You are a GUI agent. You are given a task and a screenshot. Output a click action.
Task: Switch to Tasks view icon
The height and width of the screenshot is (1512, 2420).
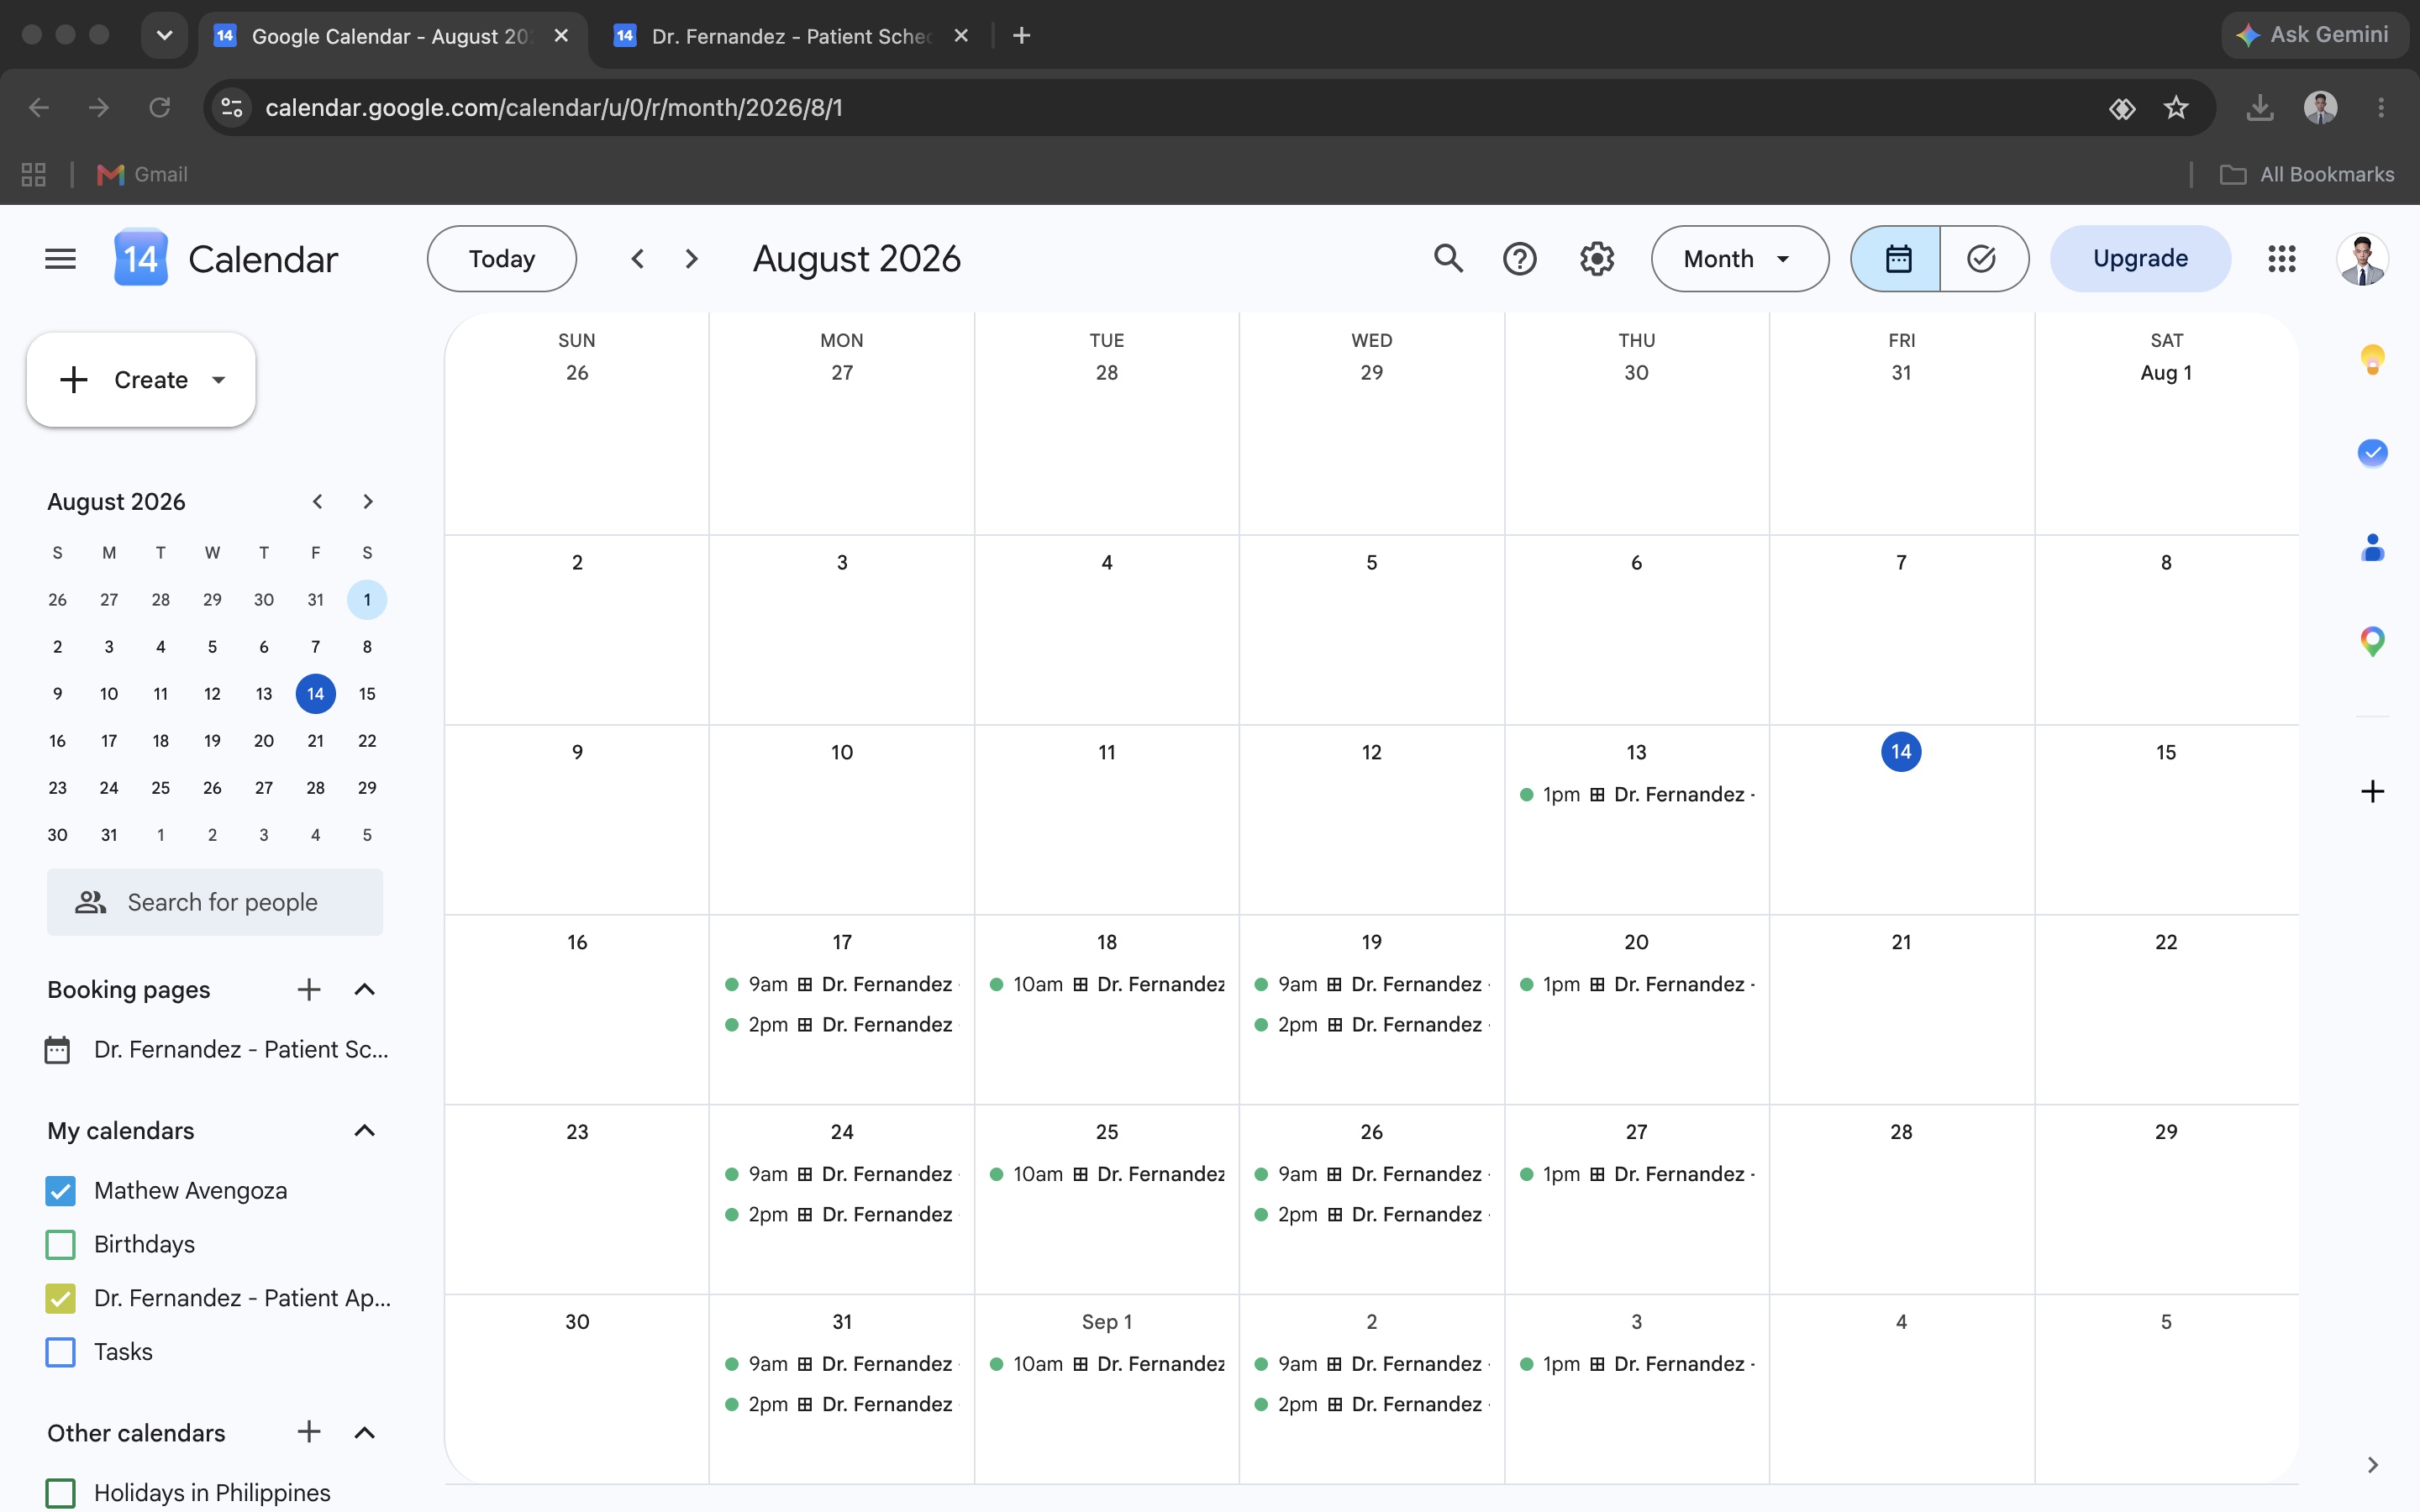[x=1983, y=259]
